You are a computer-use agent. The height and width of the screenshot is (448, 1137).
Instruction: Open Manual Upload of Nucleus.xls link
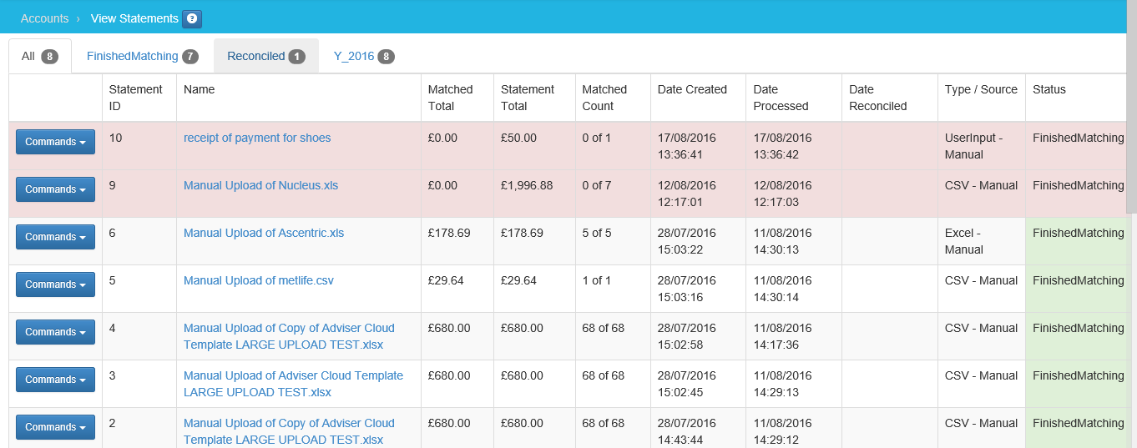coord(260,185)
